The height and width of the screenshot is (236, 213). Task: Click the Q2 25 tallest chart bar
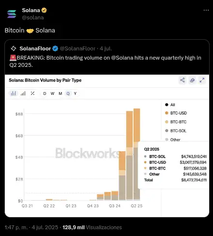coord(137,154)
